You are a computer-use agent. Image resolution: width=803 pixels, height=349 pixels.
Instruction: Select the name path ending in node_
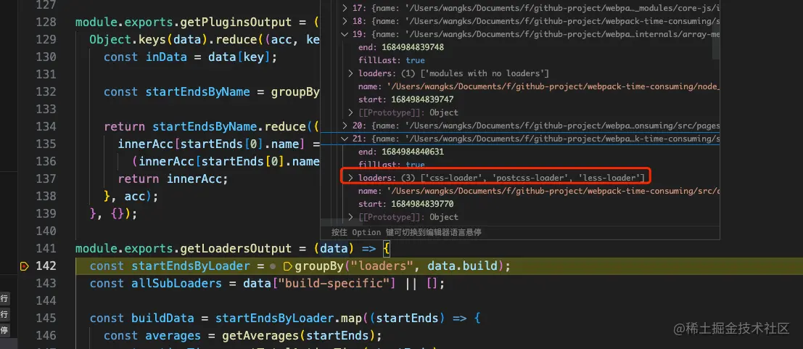click(538, 86)
